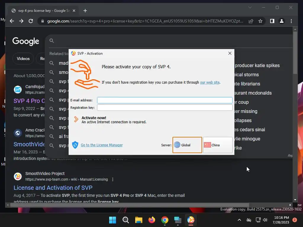This screenshot has height=227, width=303.
Task: Click the orange Activate now arrow icon
Action: point(76,119)
